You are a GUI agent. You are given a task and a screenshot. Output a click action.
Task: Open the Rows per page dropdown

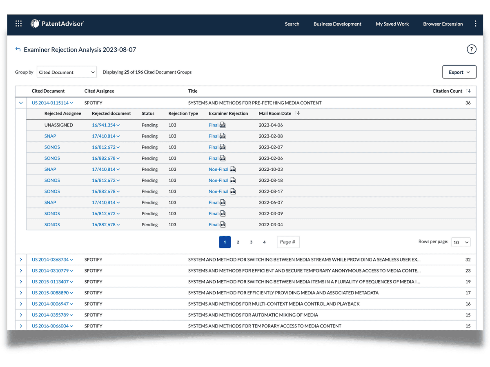tap(461, 242)
